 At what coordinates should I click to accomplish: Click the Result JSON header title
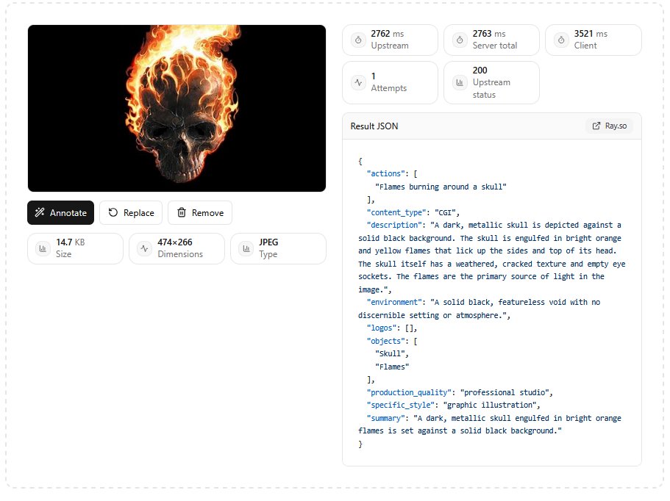coord(374,126)
